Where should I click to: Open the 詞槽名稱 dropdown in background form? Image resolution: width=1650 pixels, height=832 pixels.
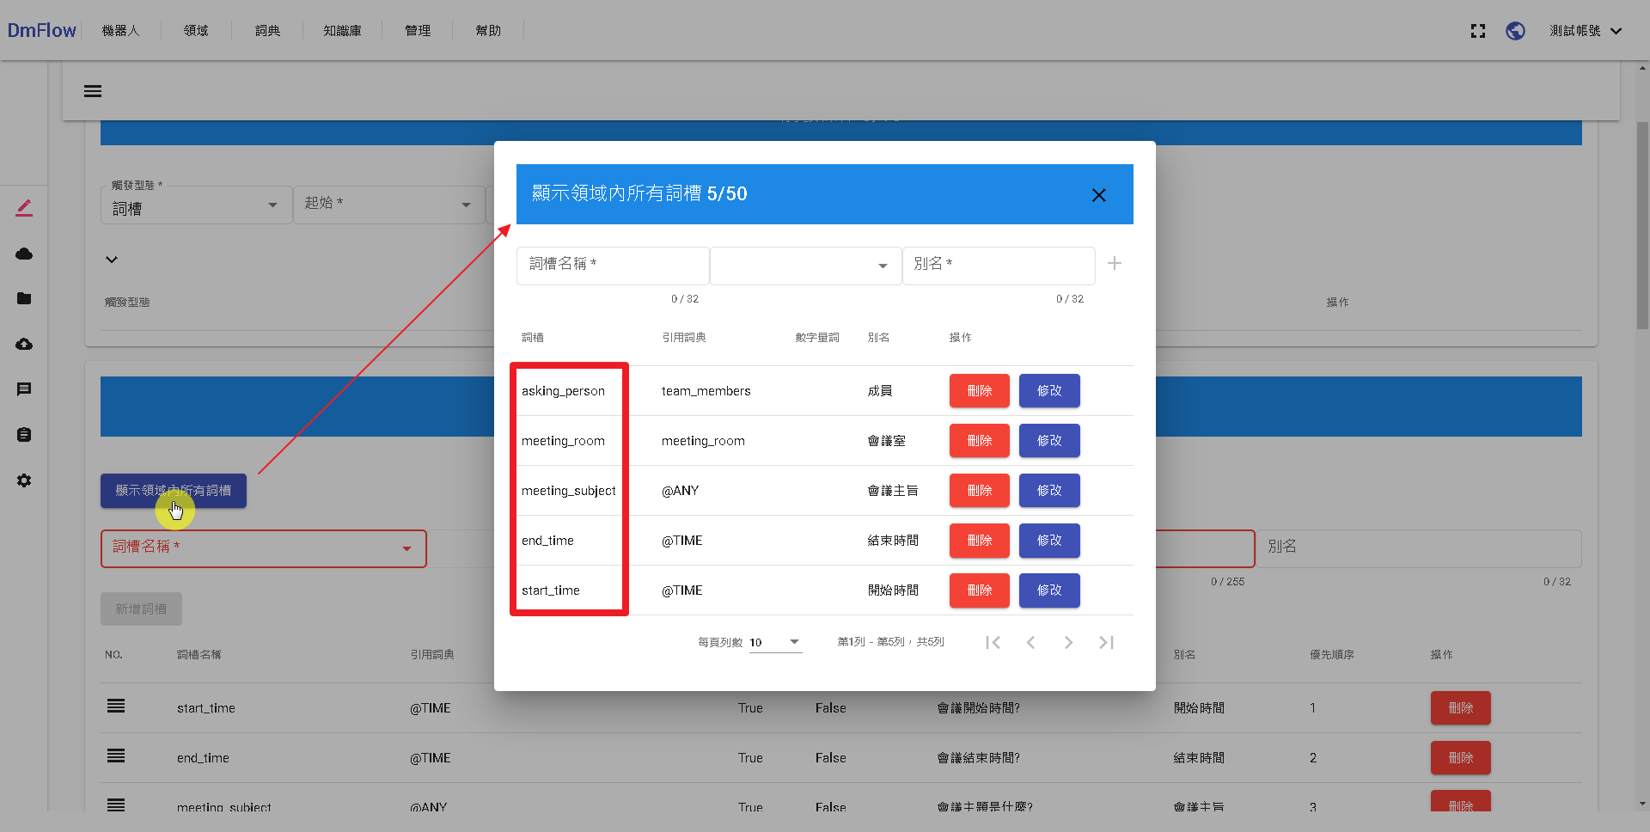pos(264,548)
